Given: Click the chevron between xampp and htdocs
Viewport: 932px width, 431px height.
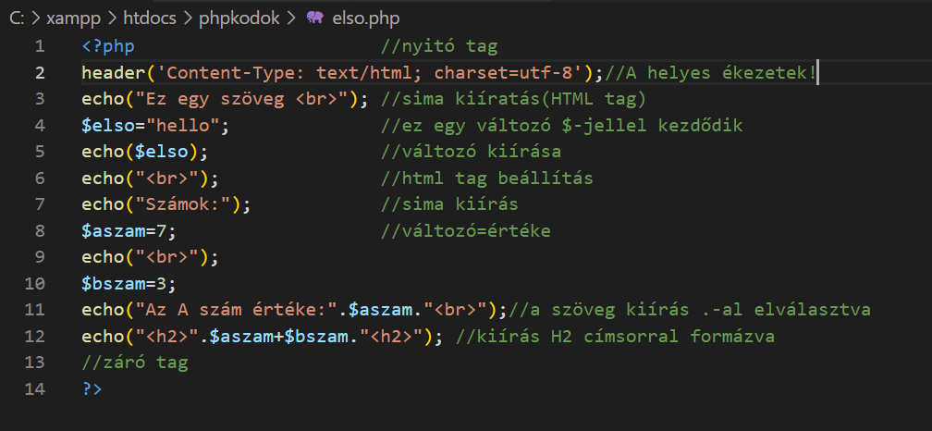Looking at the screenshot, I should pyautogui.click(x=112, y=18).
